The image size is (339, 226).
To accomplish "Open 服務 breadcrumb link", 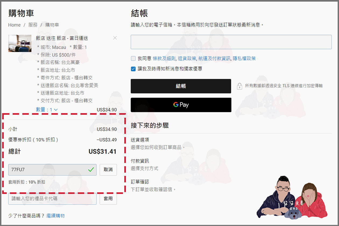I will 33,25.
